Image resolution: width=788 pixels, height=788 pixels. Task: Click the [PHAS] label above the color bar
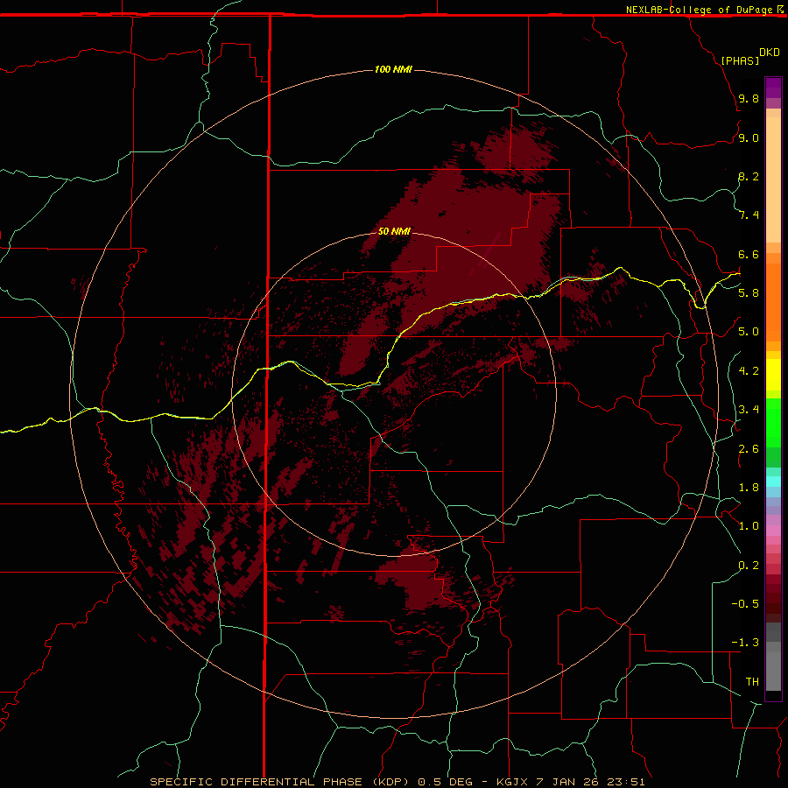pyautogui.click(x=740, y=60)
